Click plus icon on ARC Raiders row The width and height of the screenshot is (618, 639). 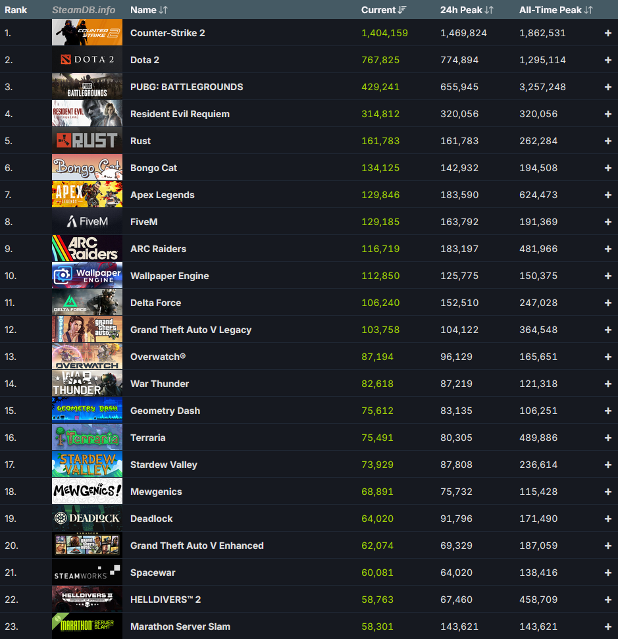[608, 249]
